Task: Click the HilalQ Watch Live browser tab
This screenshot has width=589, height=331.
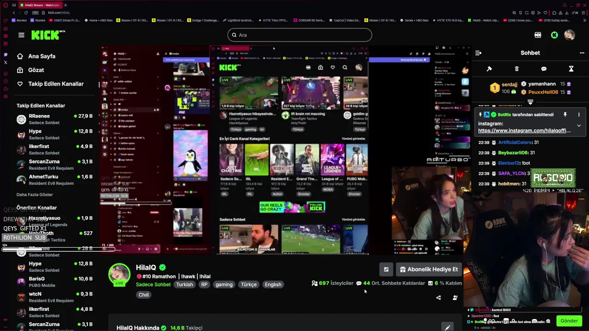Action: pos(40,5)
